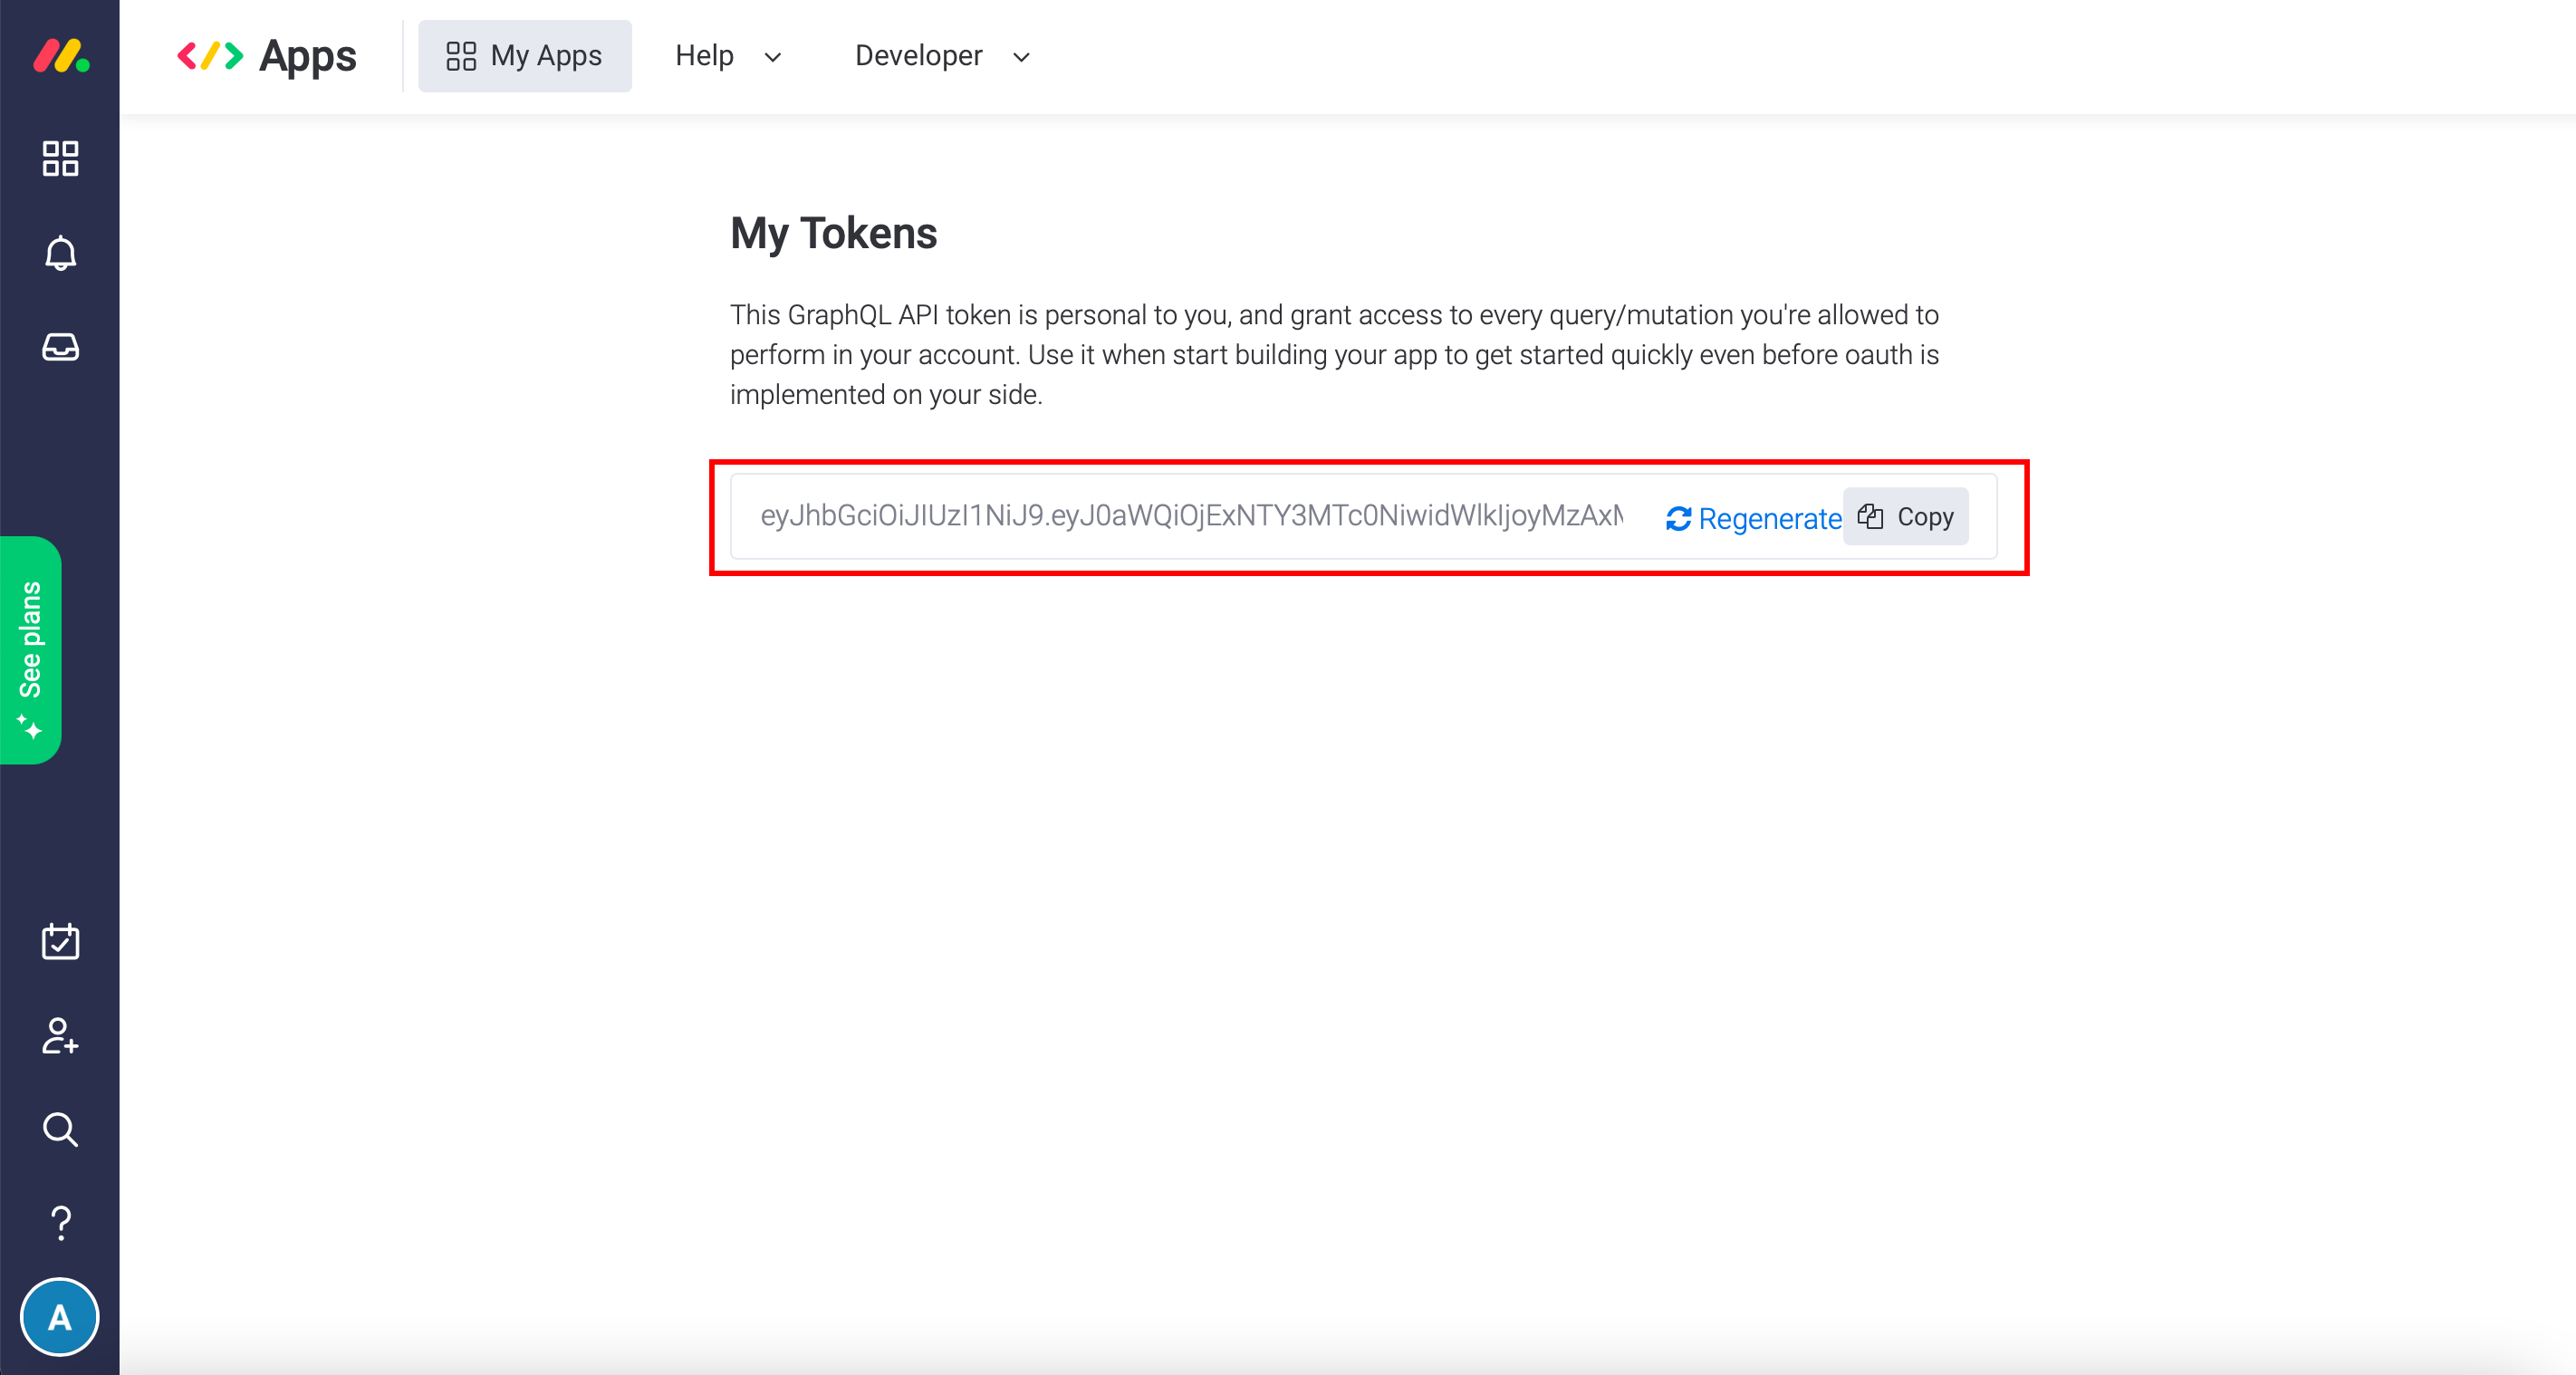Open My Work calendar check icon

60,941
